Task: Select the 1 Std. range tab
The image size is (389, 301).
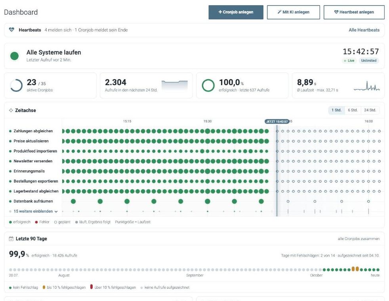Action: tap(336, 110)
